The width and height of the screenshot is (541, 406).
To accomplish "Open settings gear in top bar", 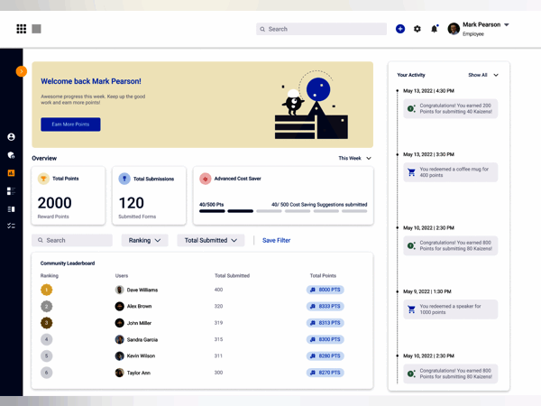I will pos(417,29).
